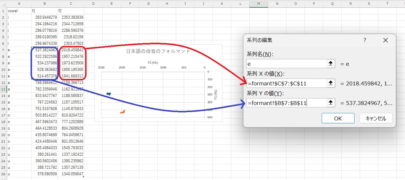Select column M header
405x180 pixels.
coord(259,4)
